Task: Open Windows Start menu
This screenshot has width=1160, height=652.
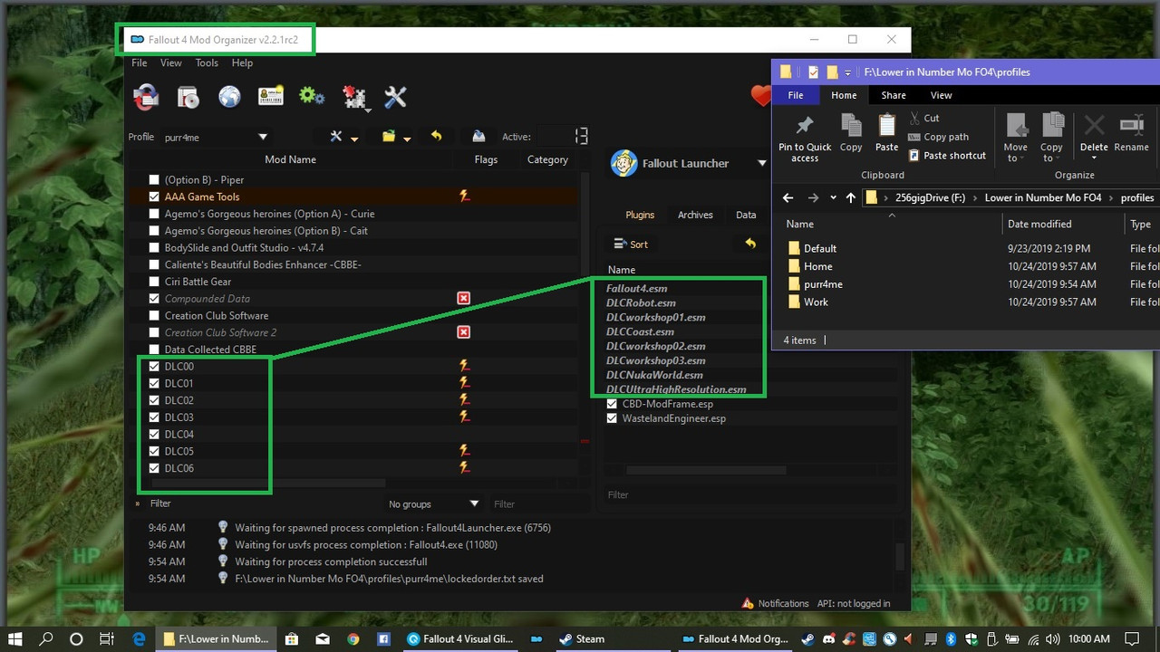Action: click(x=16, y=638)
